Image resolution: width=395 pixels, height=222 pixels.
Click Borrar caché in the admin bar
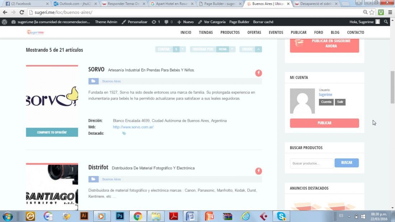263,22
